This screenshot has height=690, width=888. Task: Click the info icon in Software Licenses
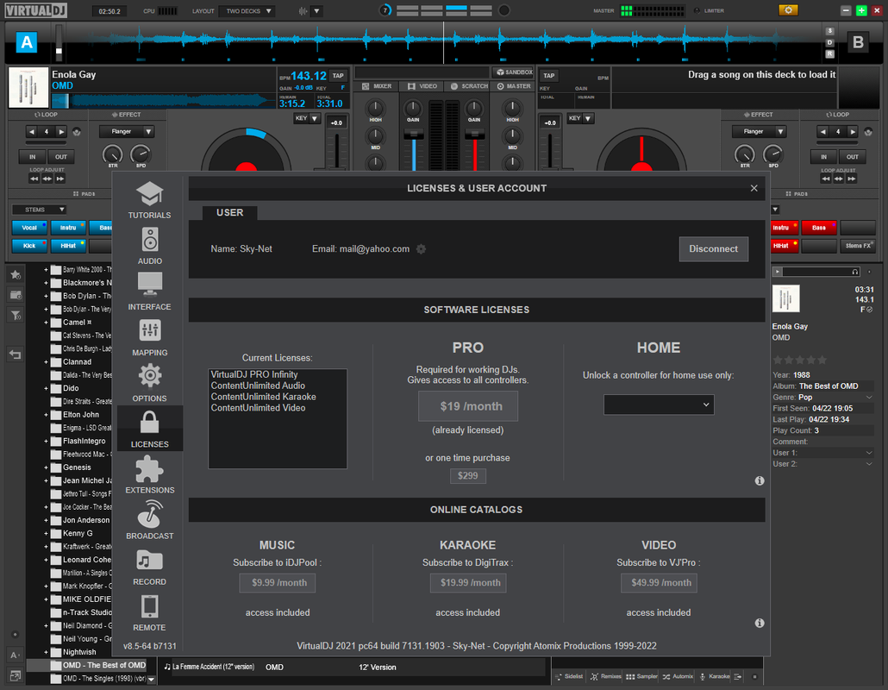coord(760,481)
